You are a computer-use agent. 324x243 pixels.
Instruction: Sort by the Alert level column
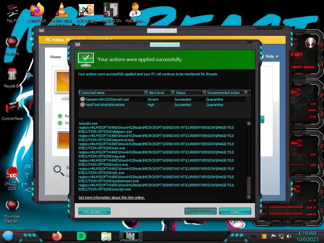[x=159, y=93]
